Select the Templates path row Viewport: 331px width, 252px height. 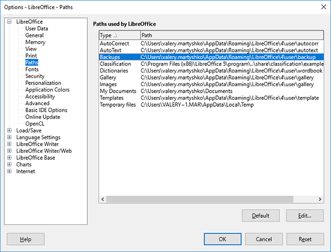pos(211,98)
